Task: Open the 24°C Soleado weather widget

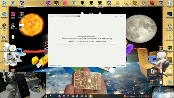Action: click(x=129, y=96)
